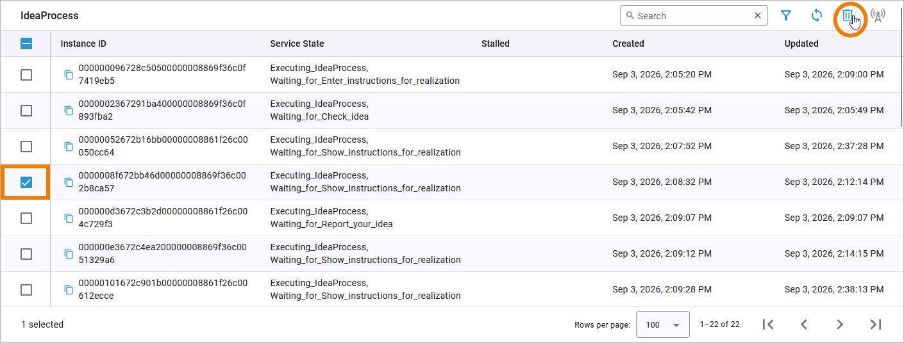Open the Rows per page dropdown
The image size is (904, 343).
[x=662, y=324]
